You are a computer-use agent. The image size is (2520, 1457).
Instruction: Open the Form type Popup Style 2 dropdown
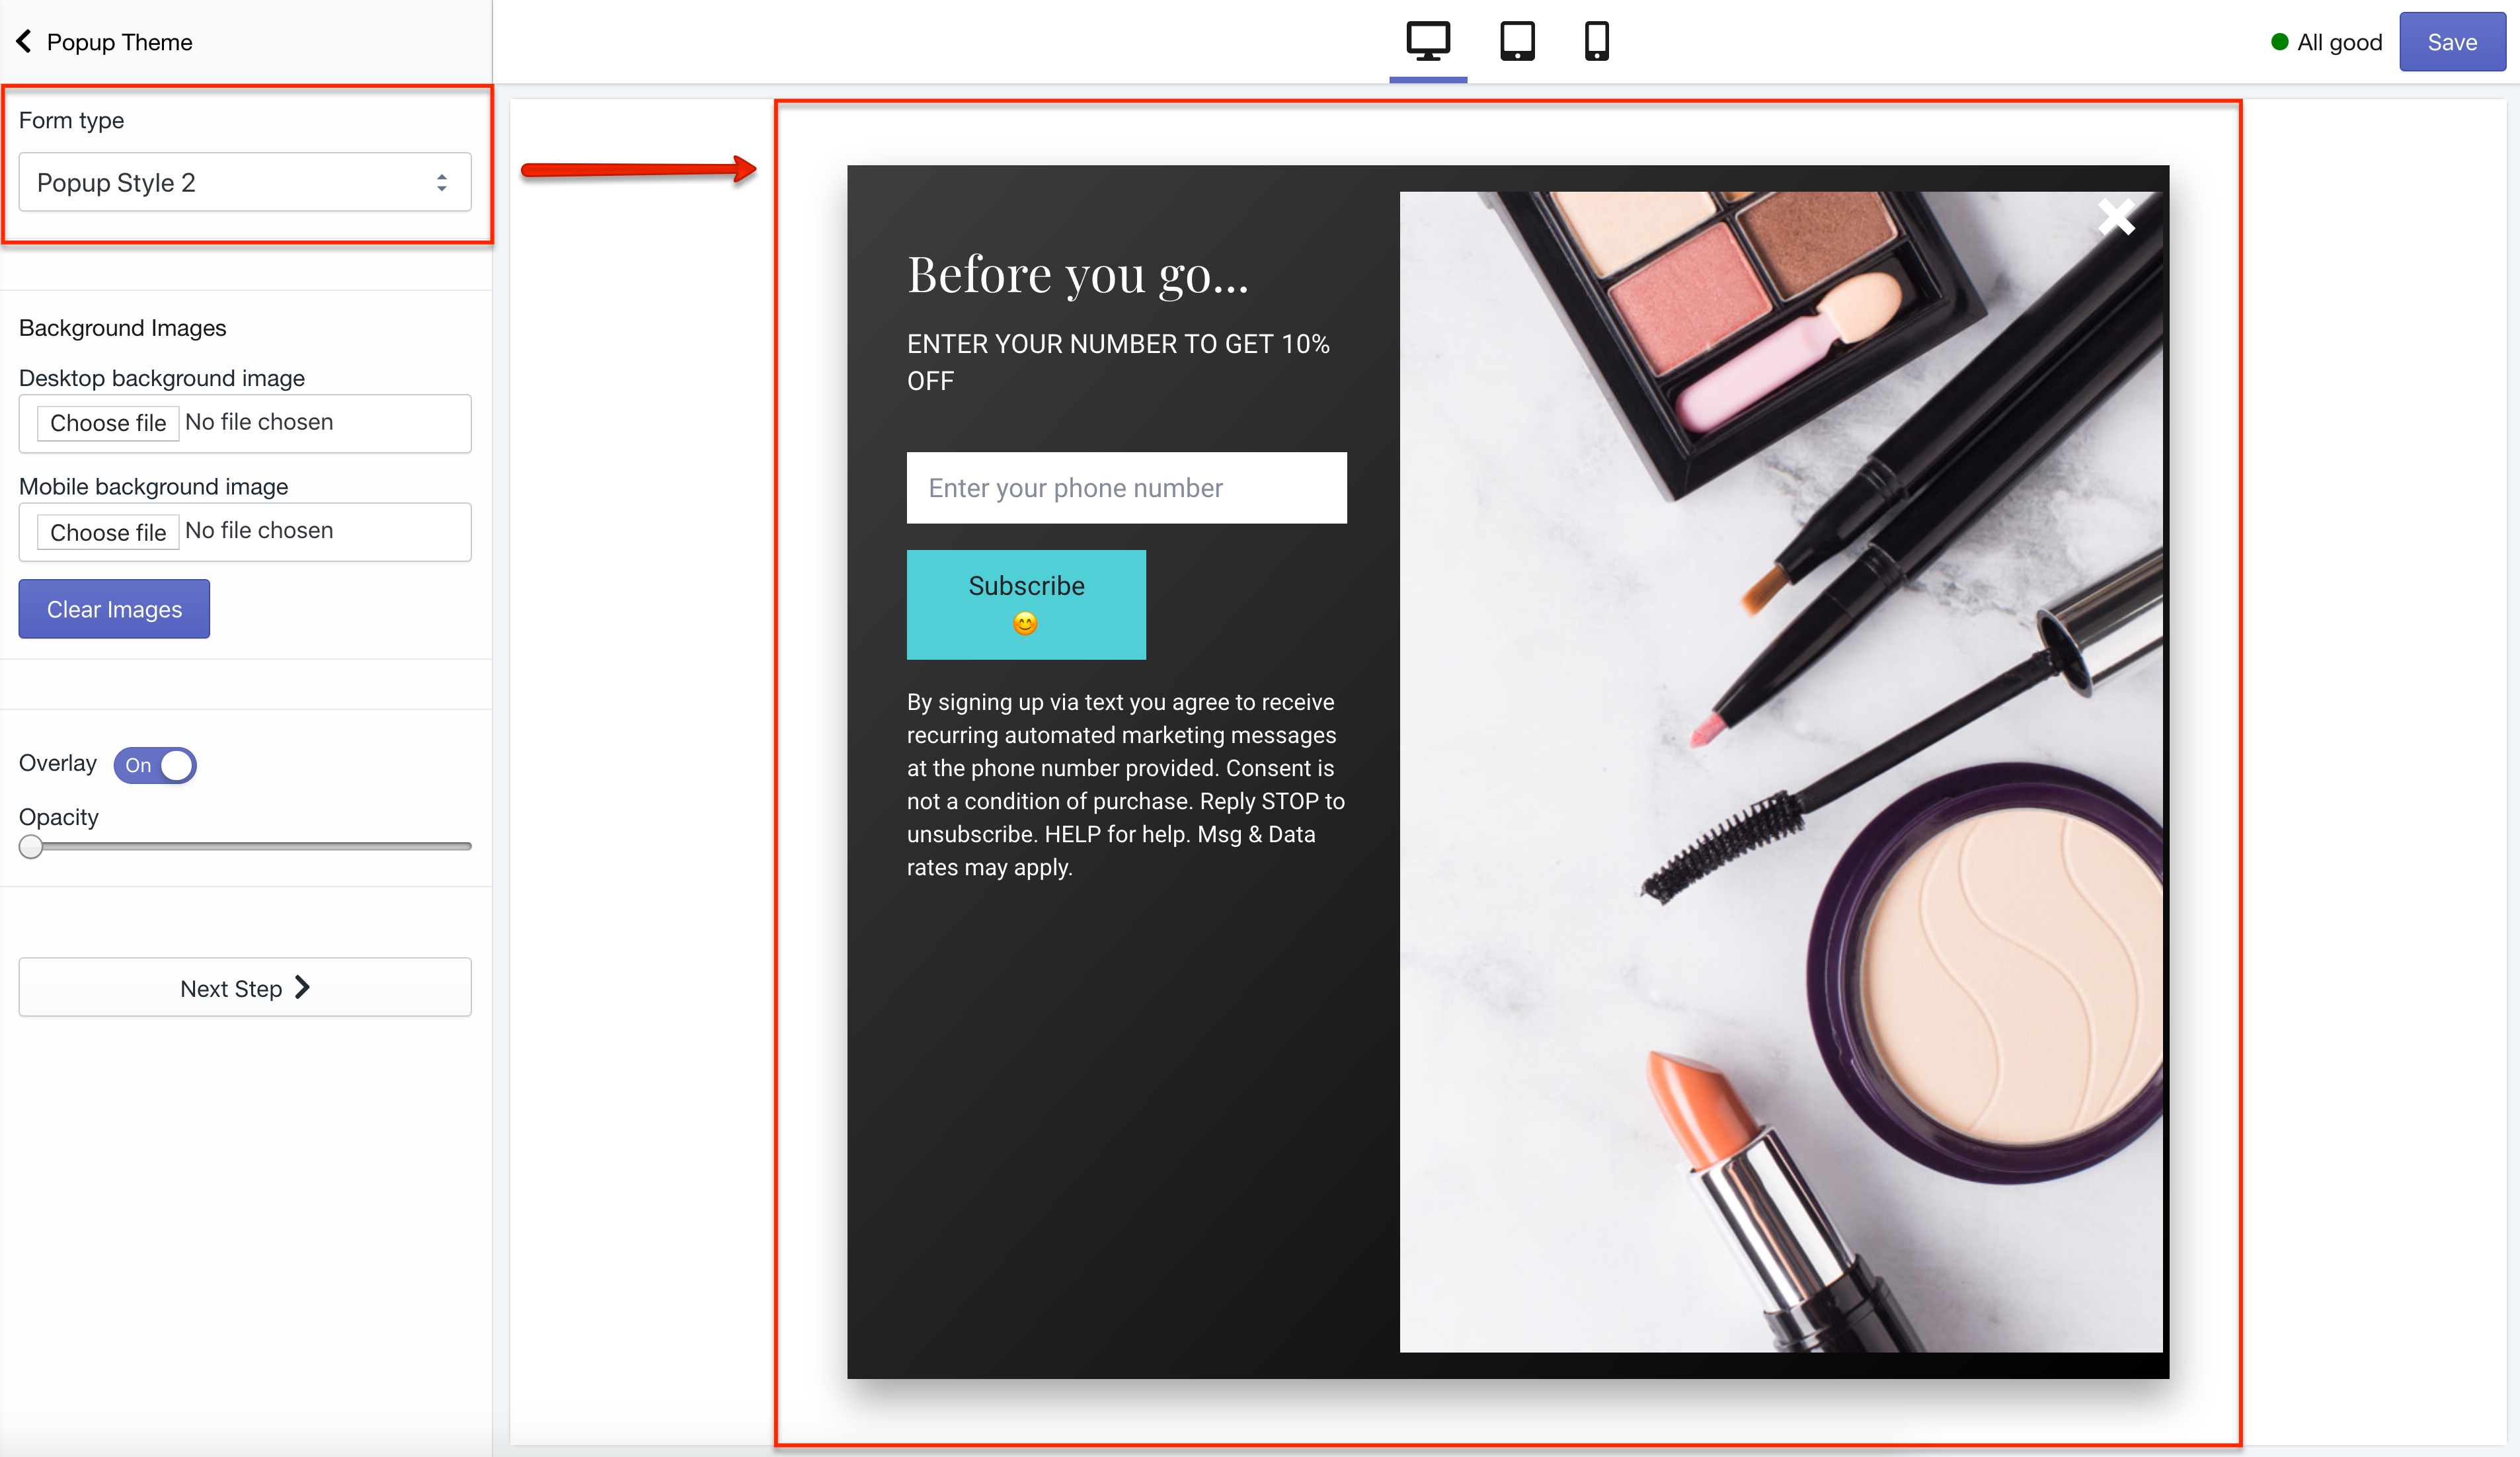245,182
